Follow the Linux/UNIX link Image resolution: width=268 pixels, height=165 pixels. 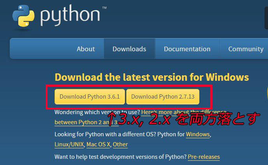(69, 144)
